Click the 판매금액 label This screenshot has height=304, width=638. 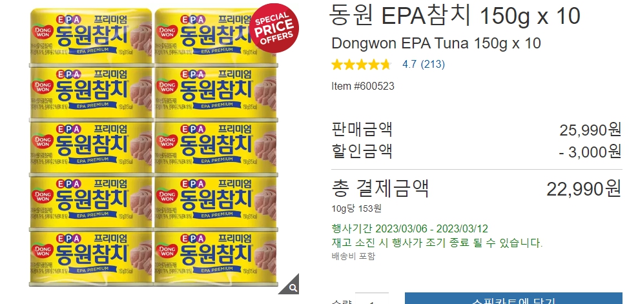pyautogui.click(x=362, y=130)
